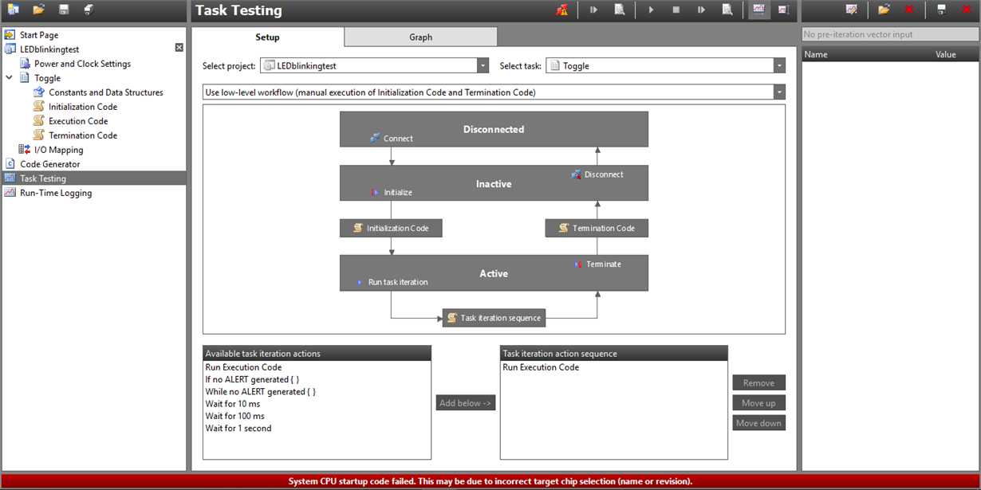Click the red System CPU startup error bar
This screenshot has width=981, height=490.
coord(490,481)
